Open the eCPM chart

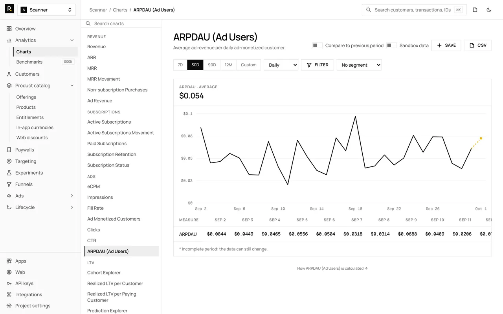[x=94, y=186]
